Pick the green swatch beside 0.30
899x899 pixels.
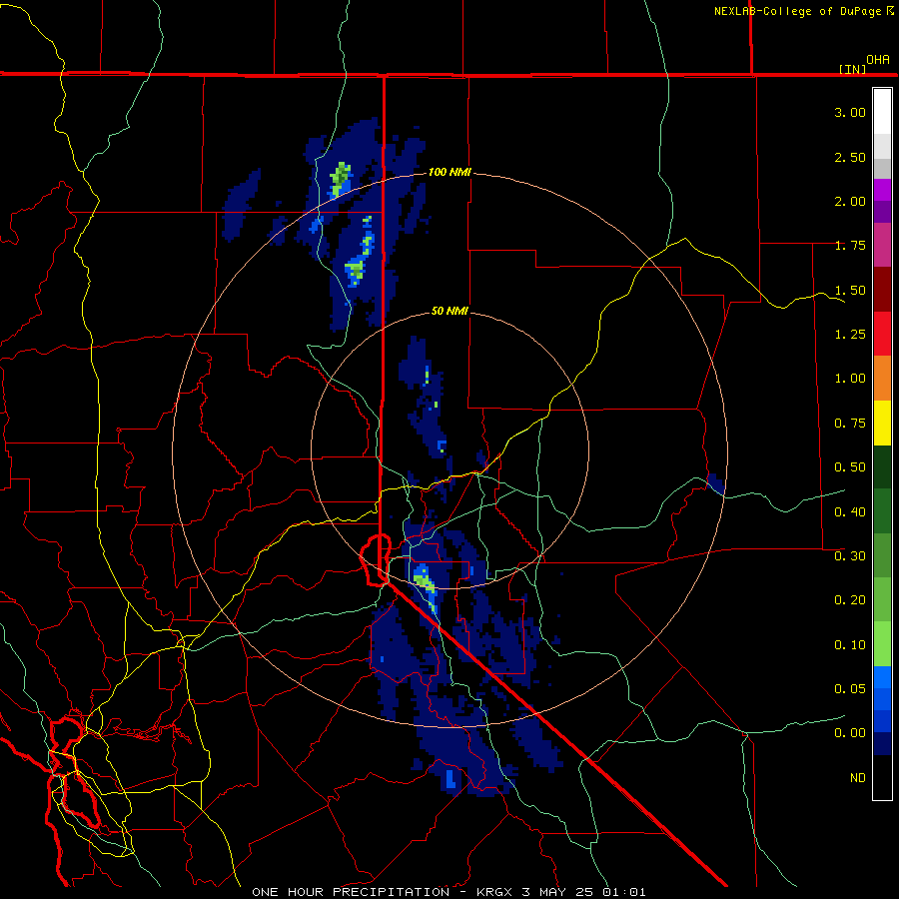coord(882,555)
